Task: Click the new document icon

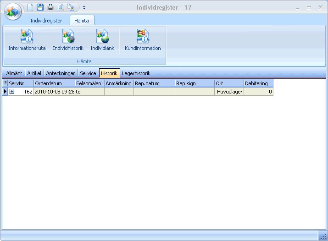Action: [30, 7]
